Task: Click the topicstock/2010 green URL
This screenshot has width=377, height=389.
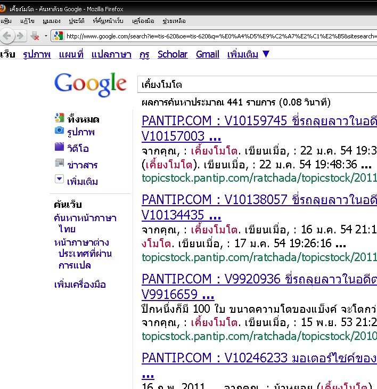Action: pos(259,336)
